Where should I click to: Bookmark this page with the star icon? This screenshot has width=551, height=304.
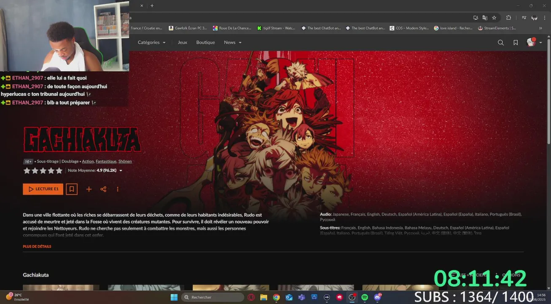point(494,18)
